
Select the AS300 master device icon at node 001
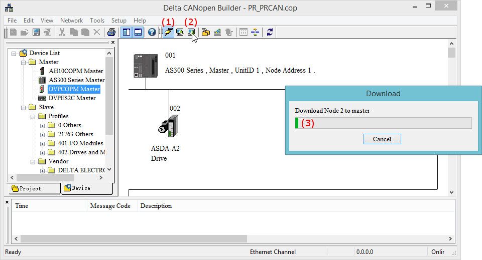coord(142,66)
